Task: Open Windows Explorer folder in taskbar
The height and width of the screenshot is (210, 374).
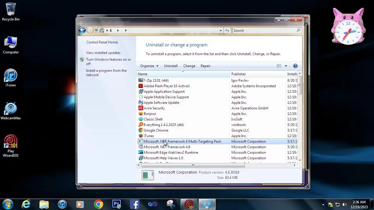Action: (44, 204)
